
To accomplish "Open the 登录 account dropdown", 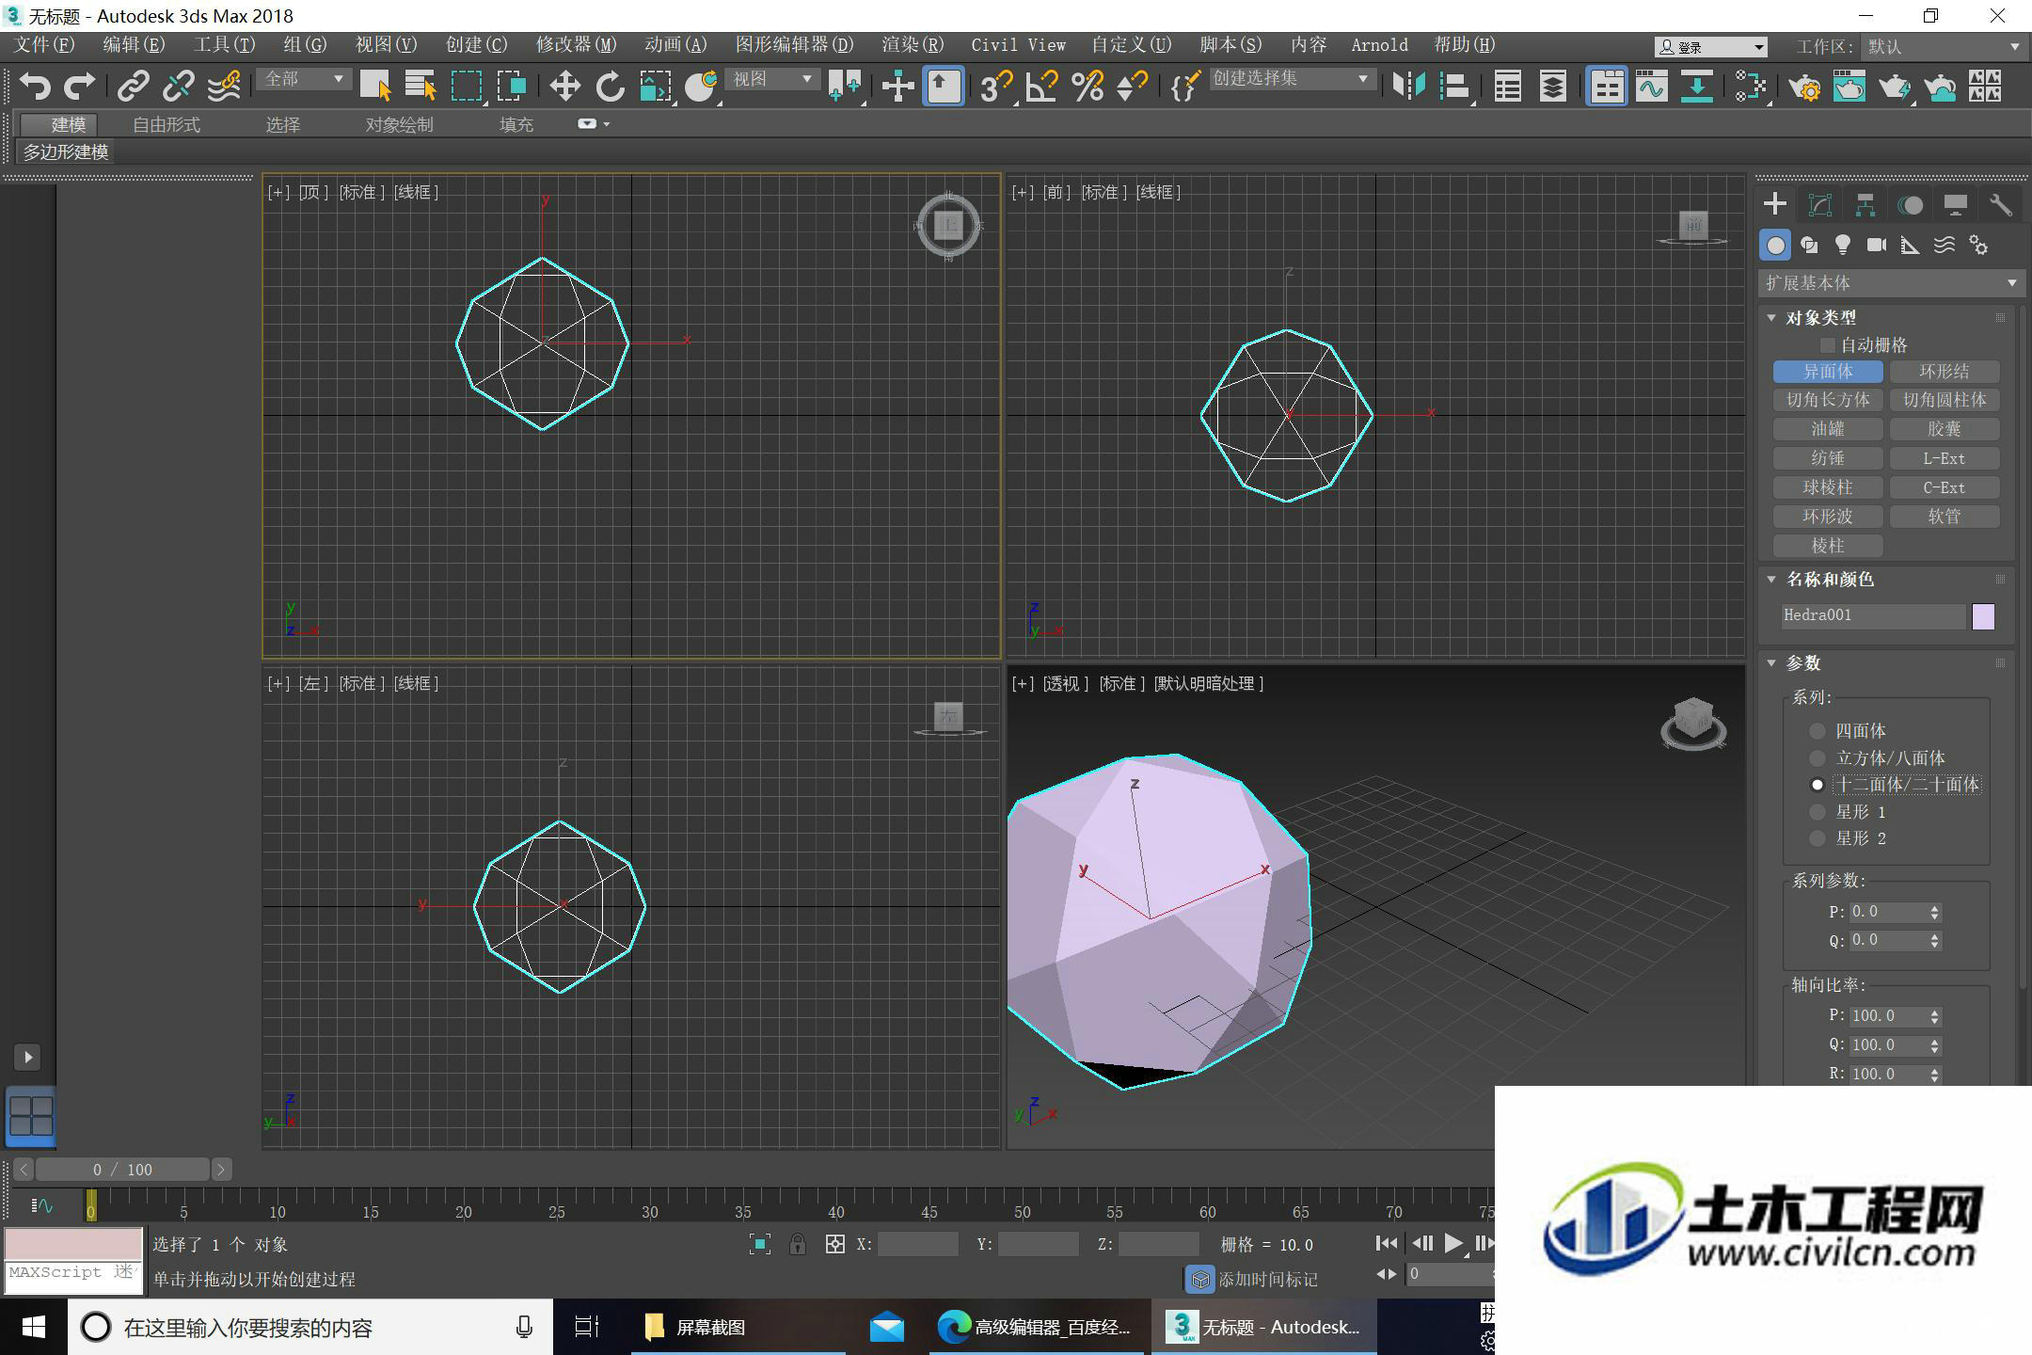I will coord(1710,46).
